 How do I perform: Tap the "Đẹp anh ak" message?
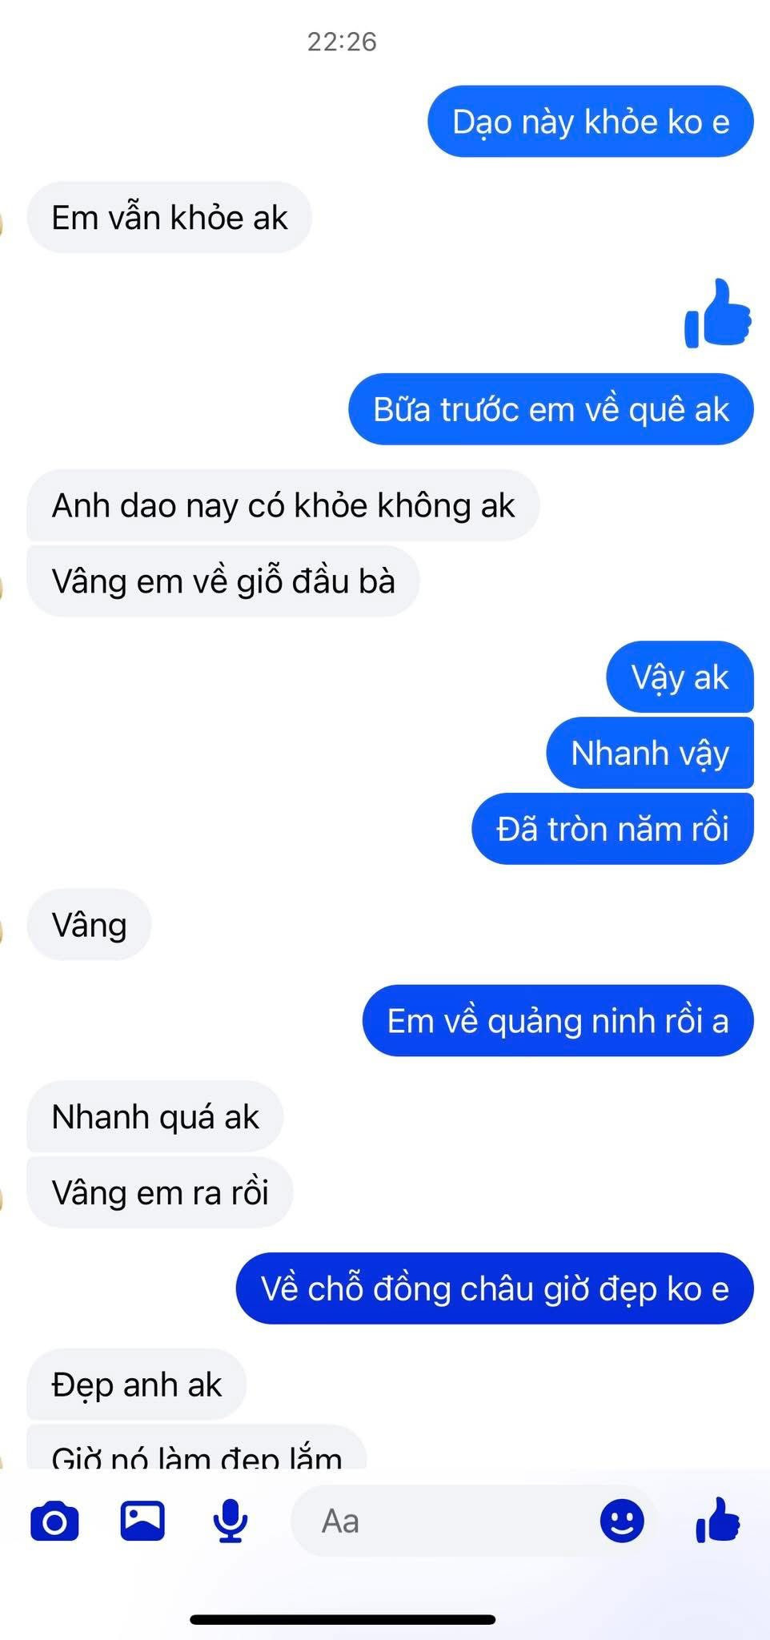point(137,1385)
